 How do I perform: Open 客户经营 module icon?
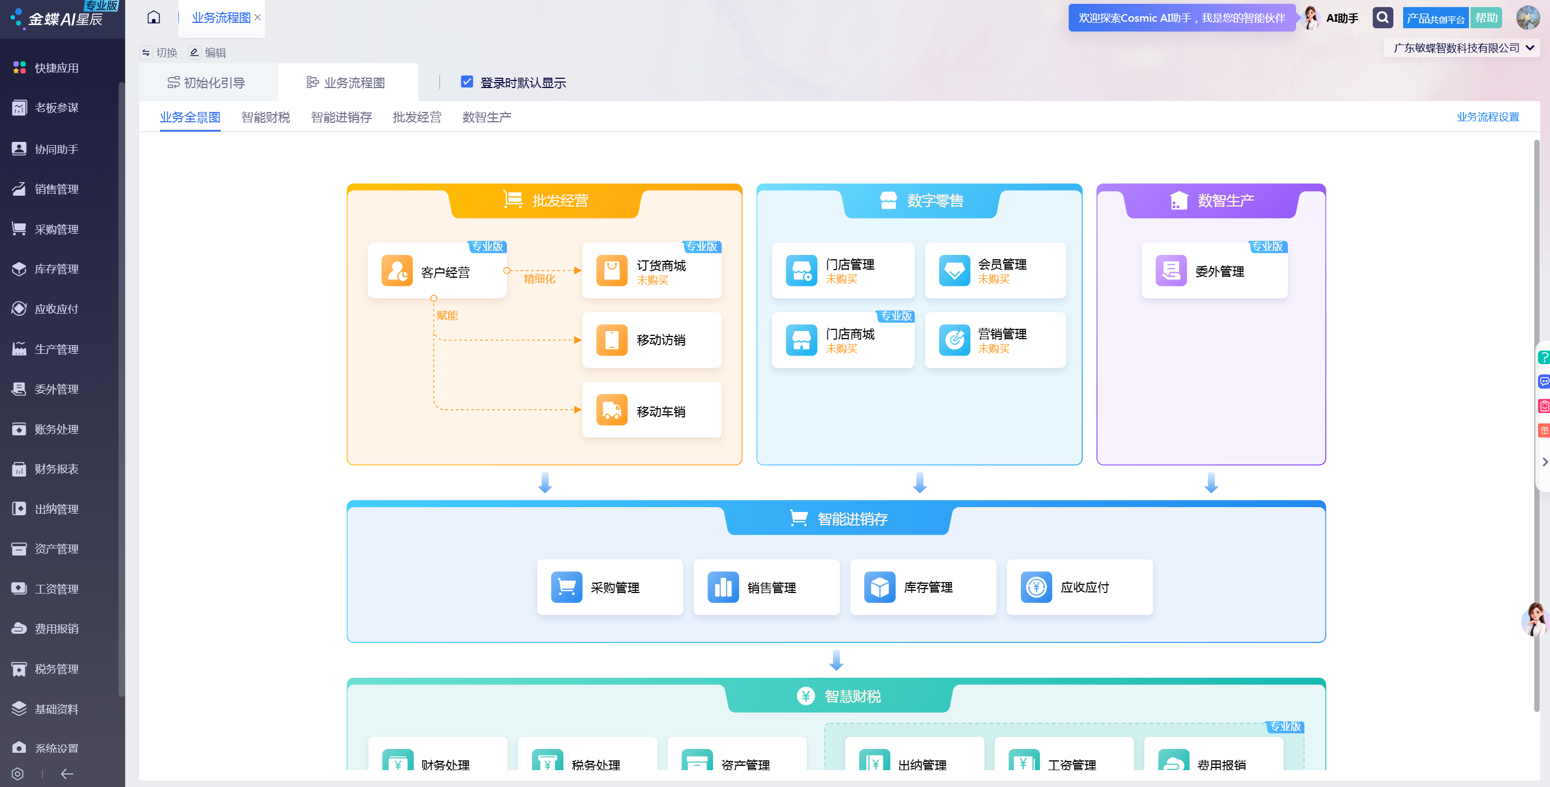[396, 271]
